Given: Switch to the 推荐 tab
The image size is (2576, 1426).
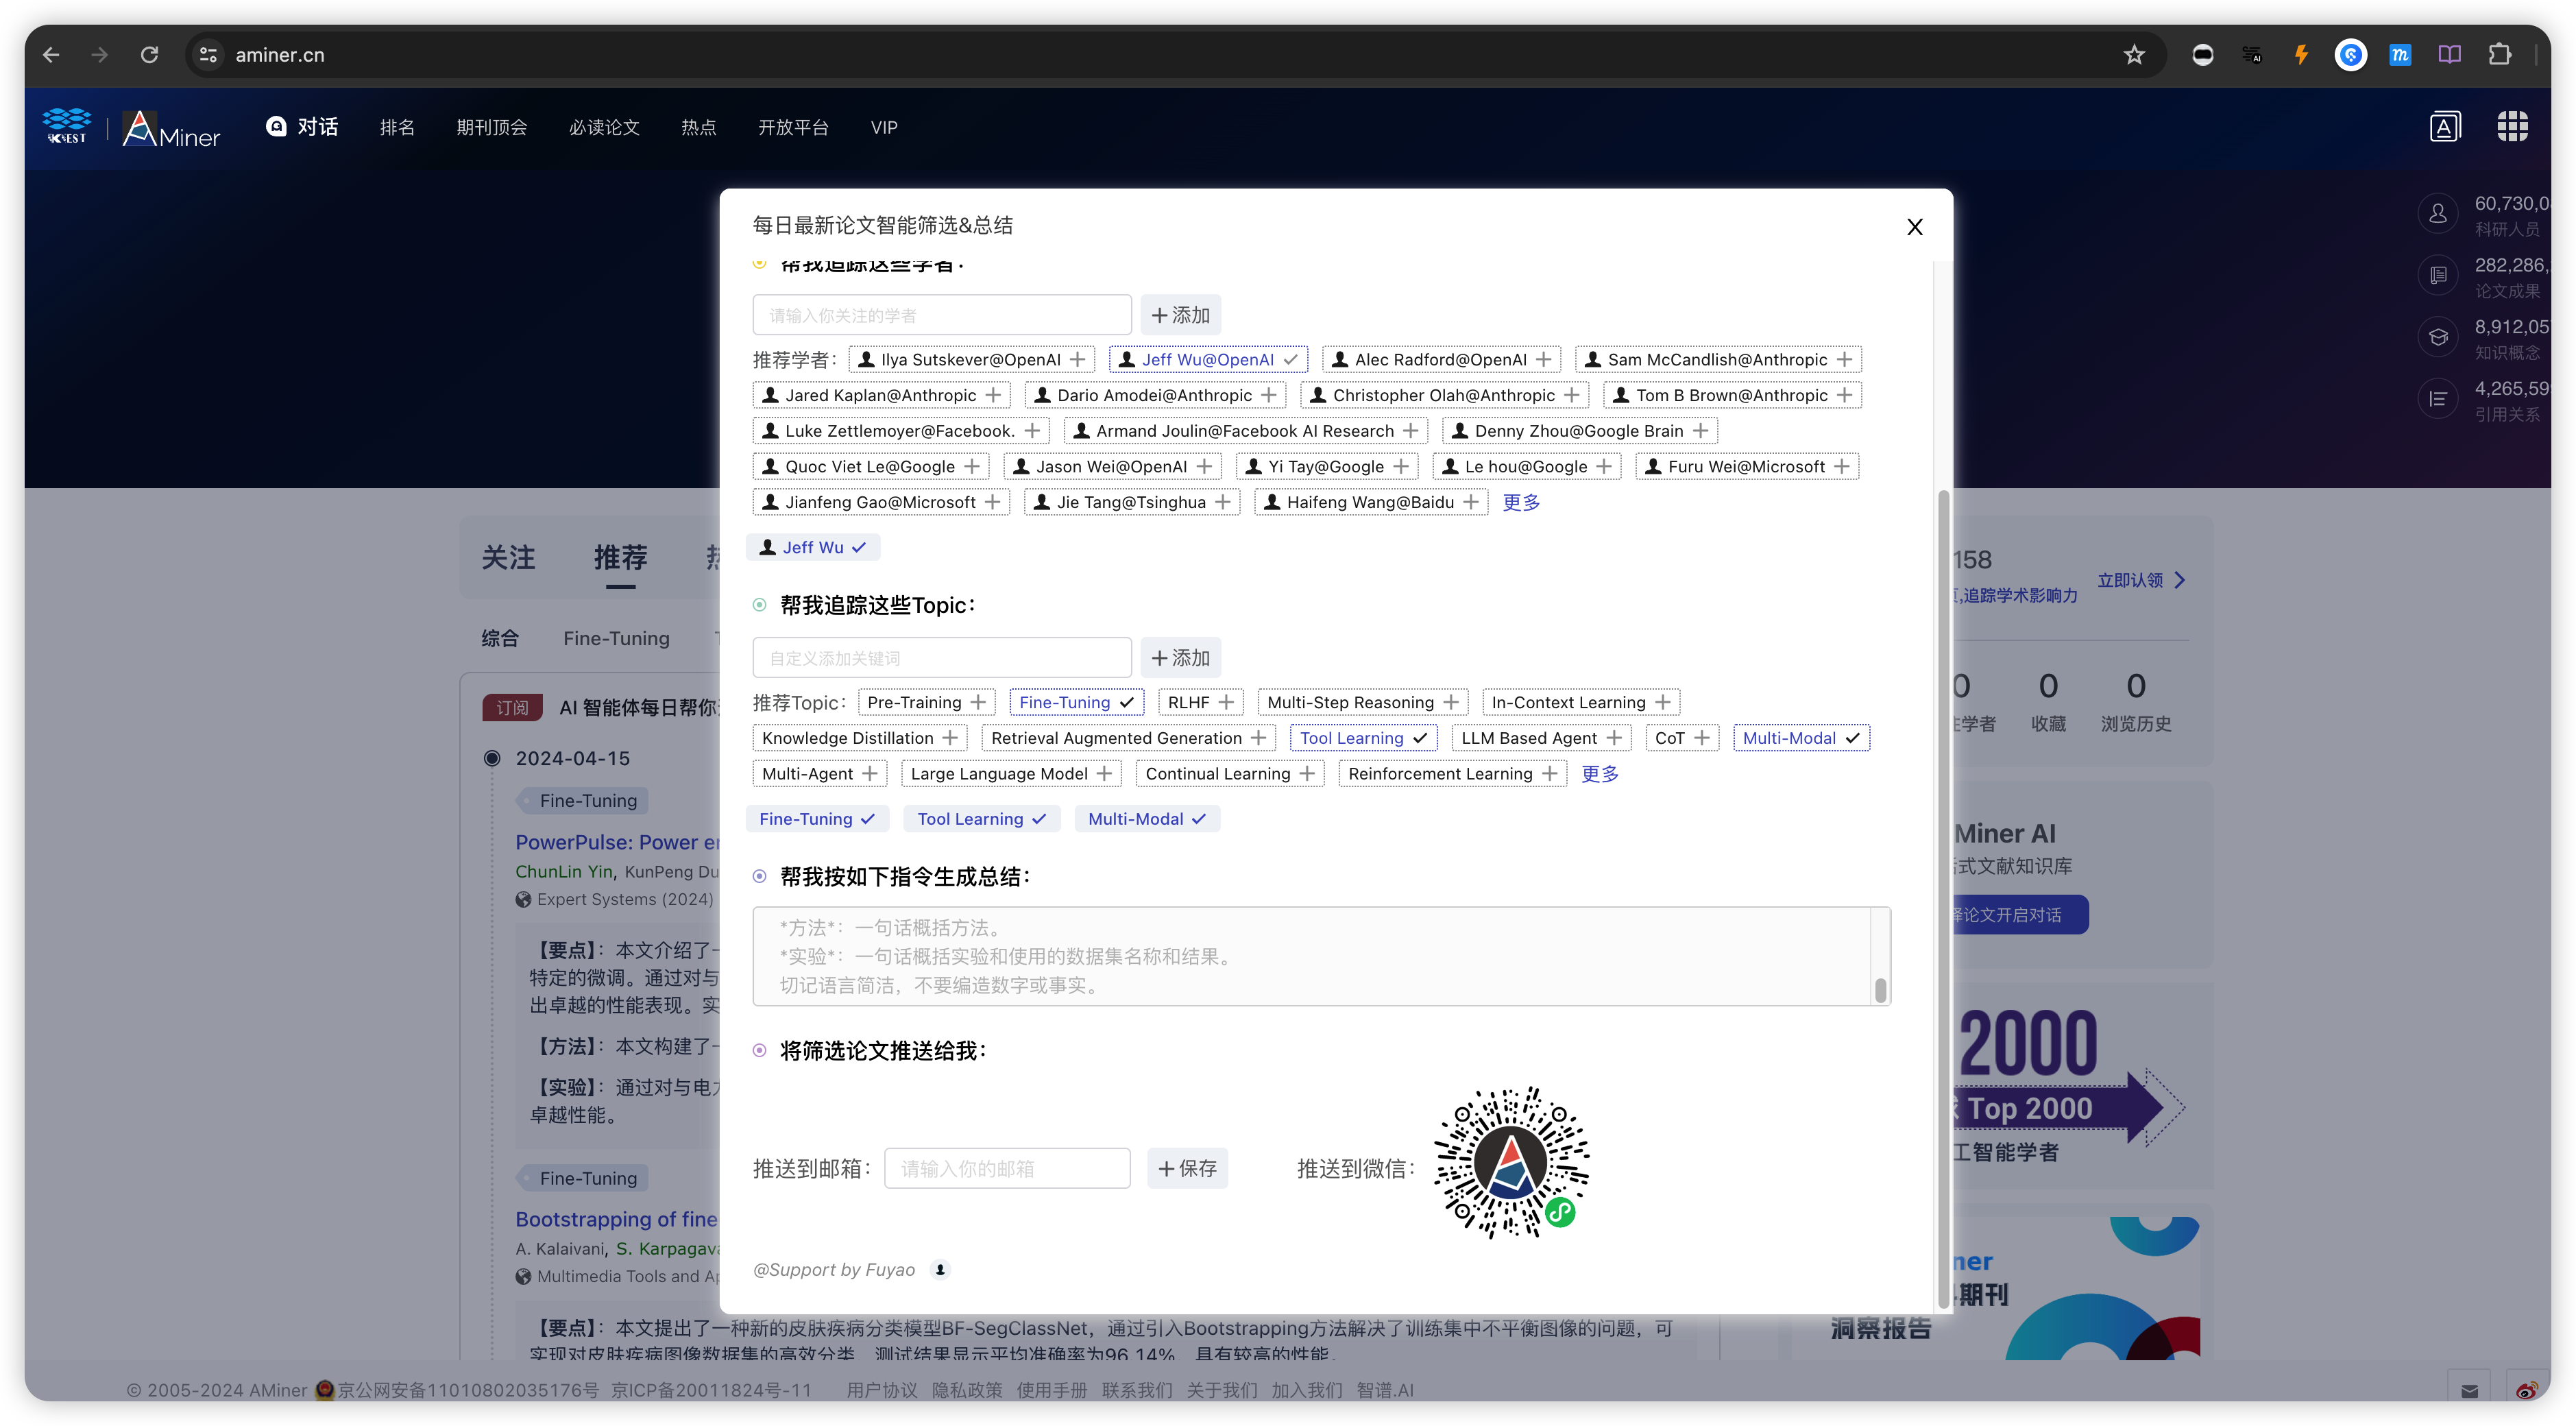Looking at the screenshot, I should click(620, 557).
